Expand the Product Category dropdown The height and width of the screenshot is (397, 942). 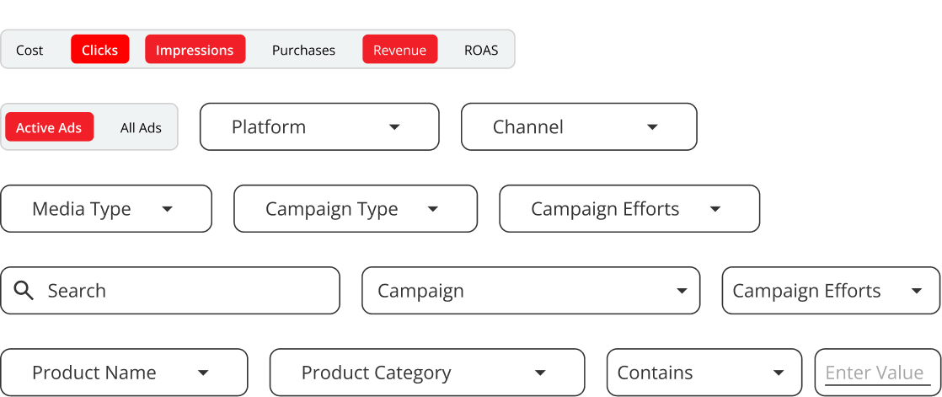[426, 373]
